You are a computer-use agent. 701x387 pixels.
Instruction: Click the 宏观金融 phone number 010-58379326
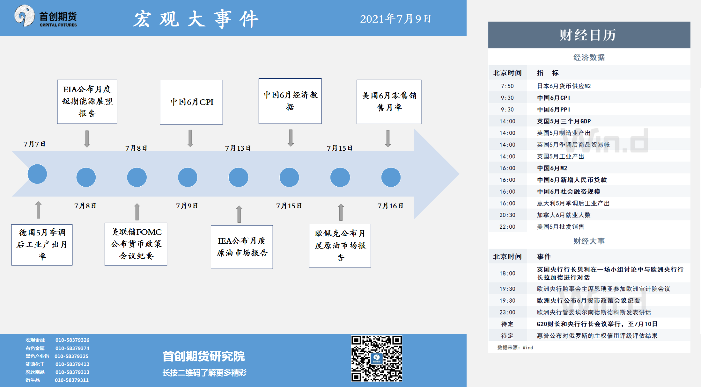(72, 340)
